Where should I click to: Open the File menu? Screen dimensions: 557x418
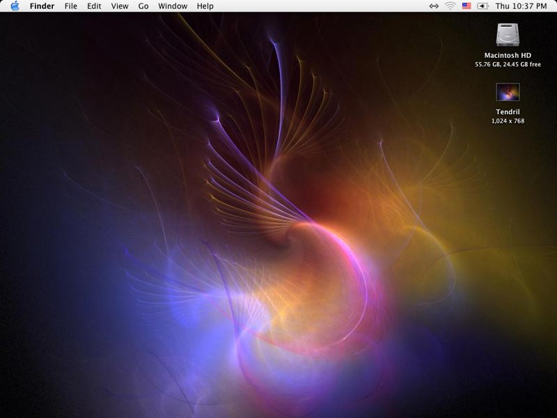(x=70, y=6)
